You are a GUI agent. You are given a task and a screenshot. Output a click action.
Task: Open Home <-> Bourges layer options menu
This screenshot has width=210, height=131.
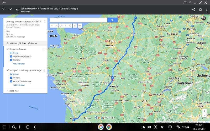44,49
